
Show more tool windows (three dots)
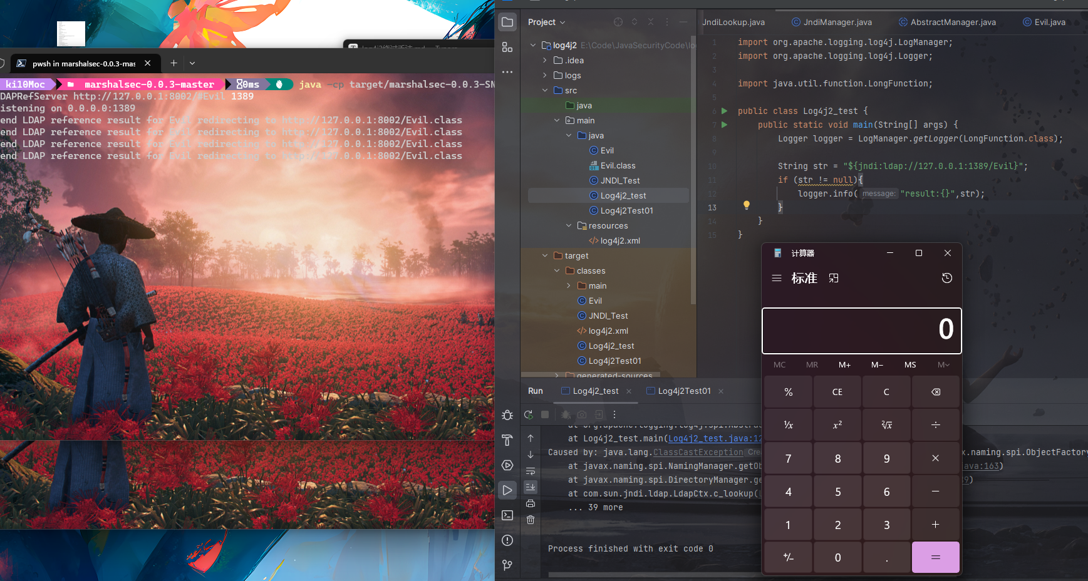pos(507,72)
